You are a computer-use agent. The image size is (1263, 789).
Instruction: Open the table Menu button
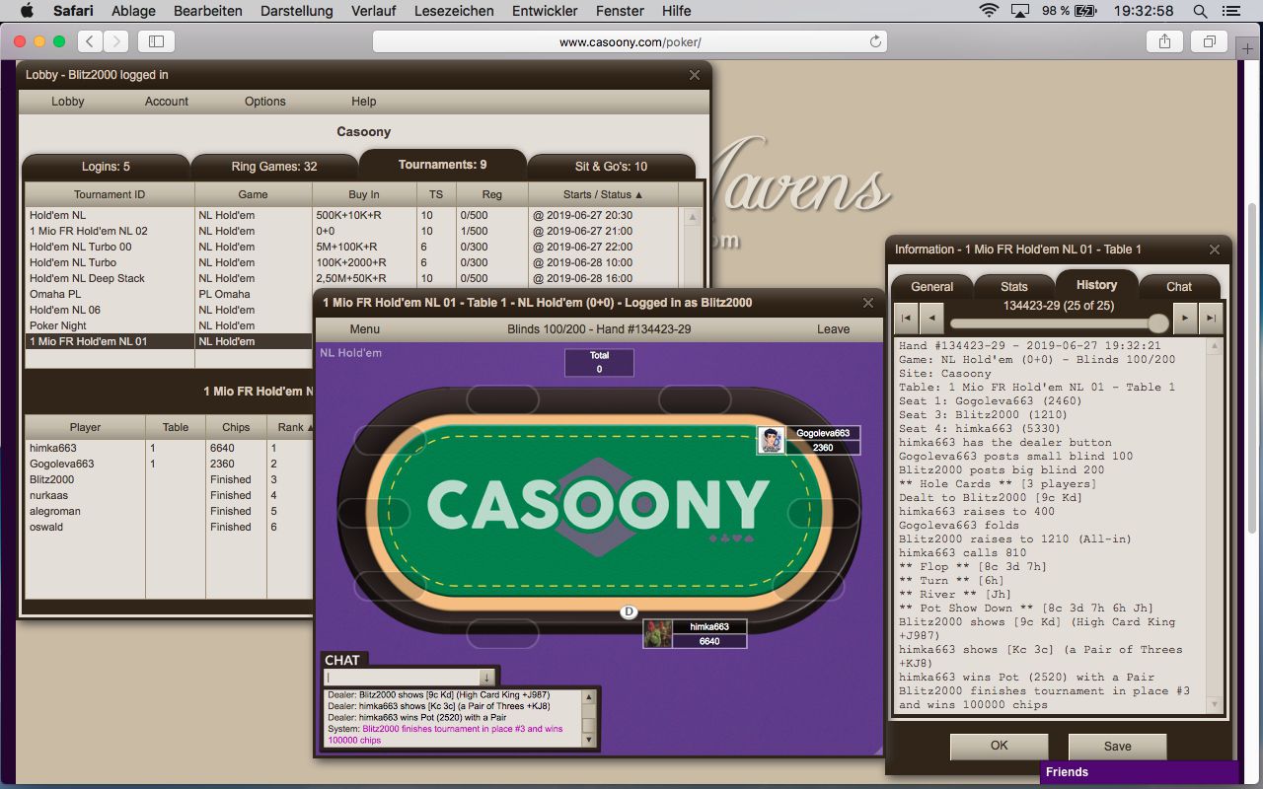364,329
